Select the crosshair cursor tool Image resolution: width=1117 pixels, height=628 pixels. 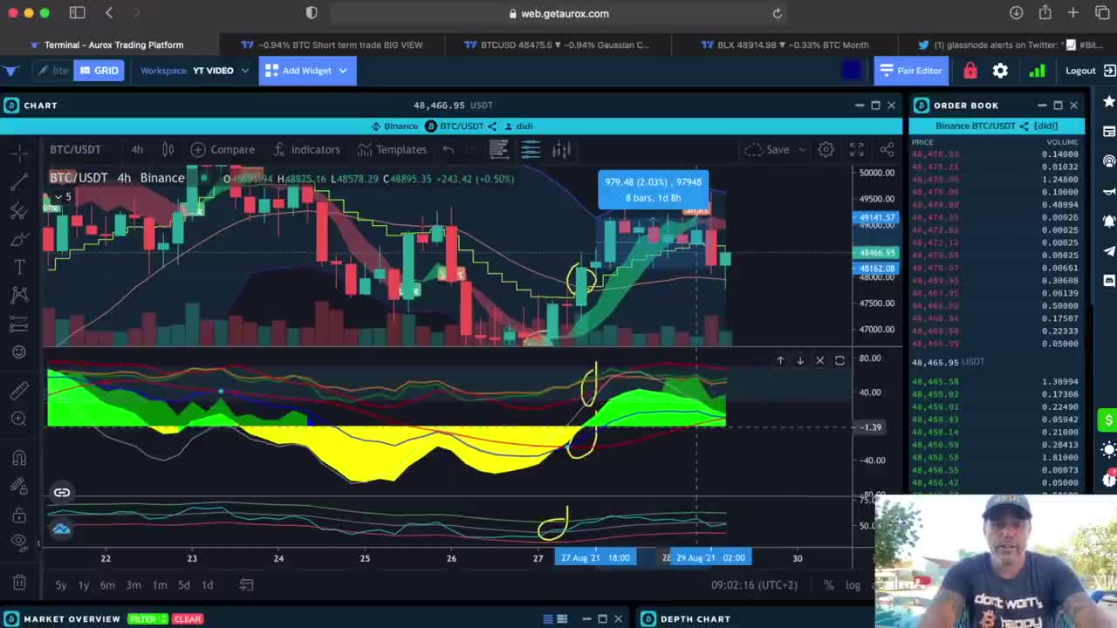click(19, 154)
